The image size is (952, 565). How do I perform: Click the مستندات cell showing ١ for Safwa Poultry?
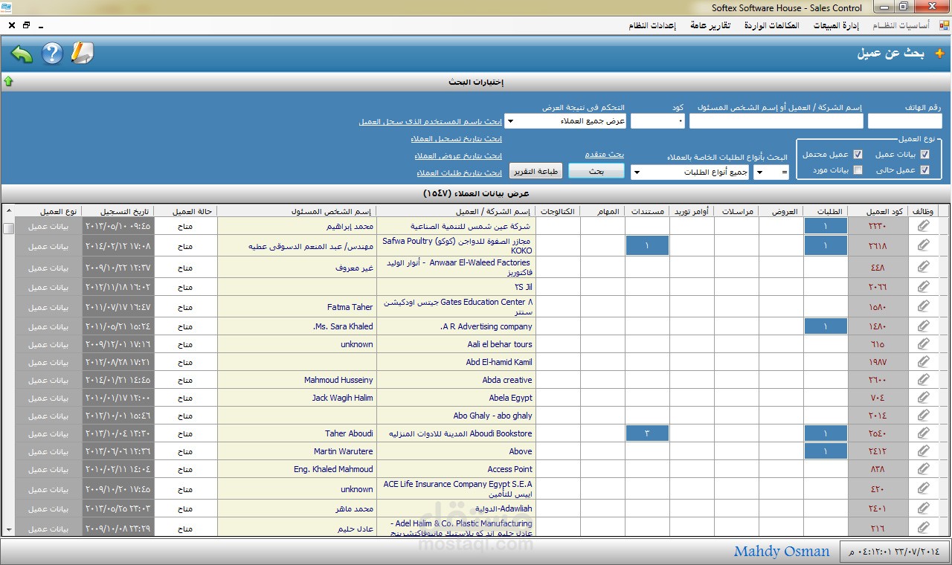646,245
